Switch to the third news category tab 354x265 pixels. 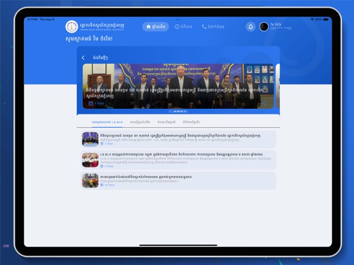click(x=166, y=122)
